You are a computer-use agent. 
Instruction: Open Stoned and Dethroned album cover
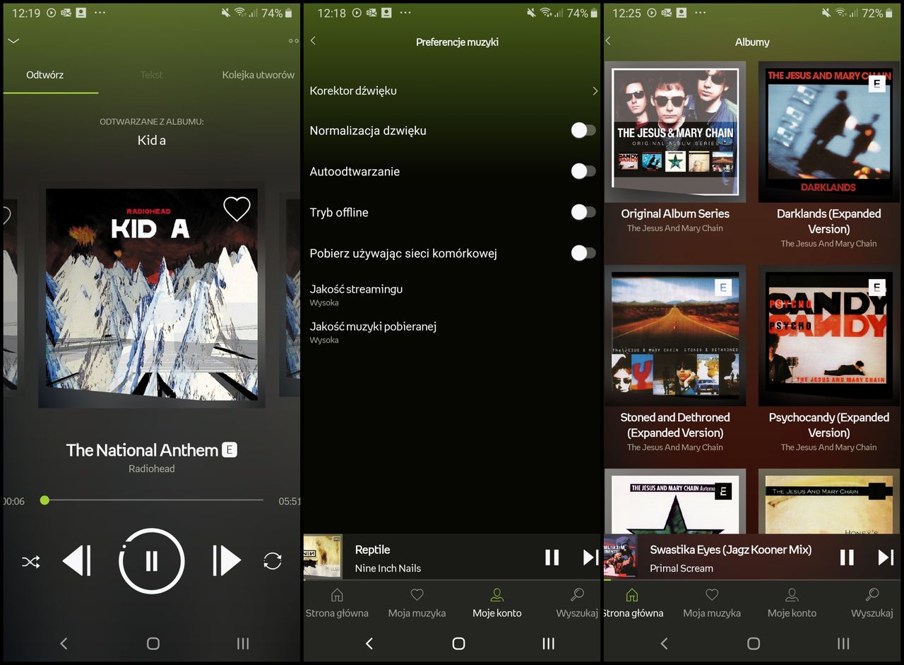[x=675, y=336]
